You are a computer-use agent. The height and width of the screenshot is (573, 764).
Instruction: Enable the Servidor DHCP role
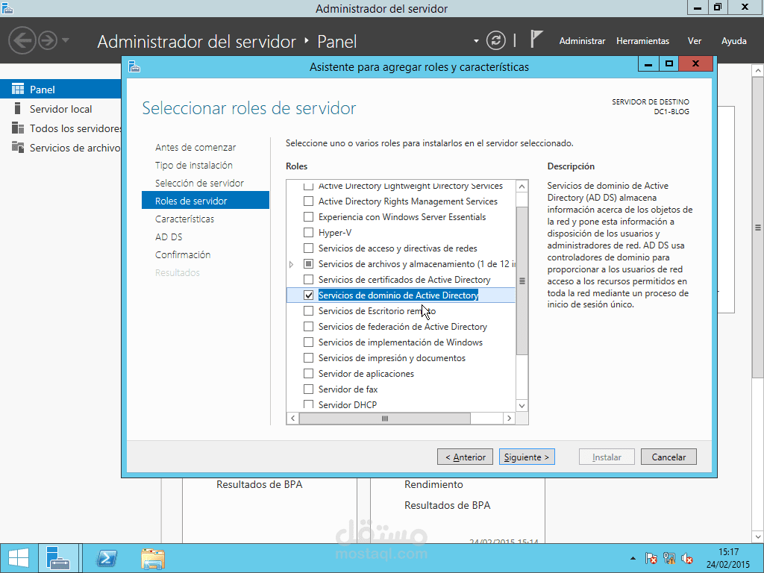coord(308,404)
